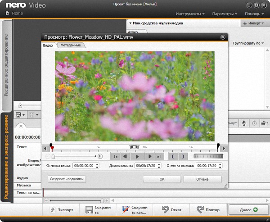
Task: Click the microphone icon in the toolbar
Action: [x=244, y=122]
